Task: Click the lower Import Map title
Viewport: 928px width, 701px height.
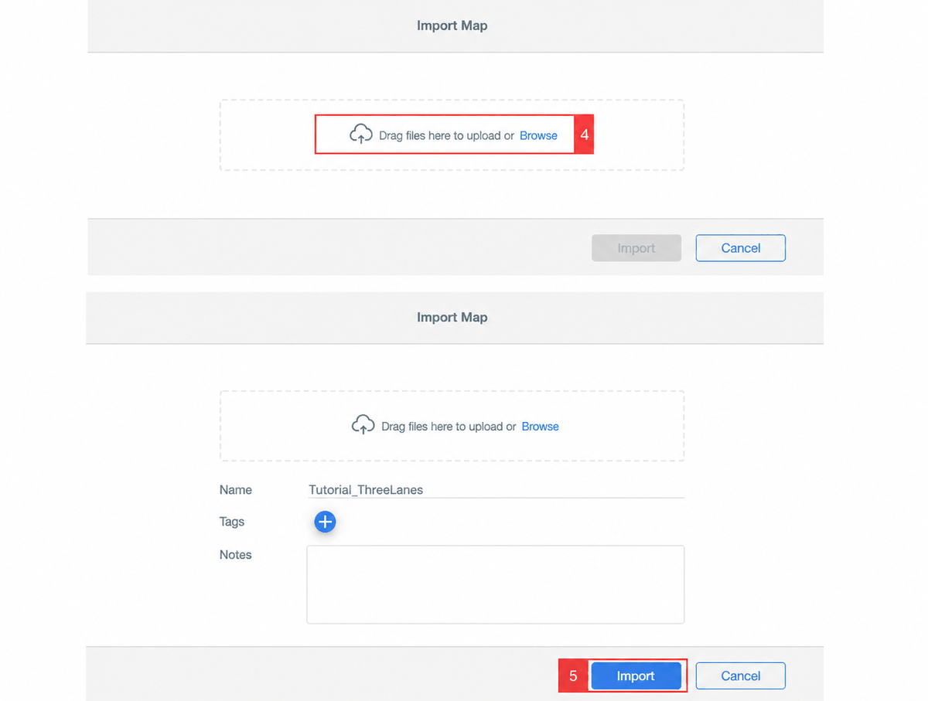Action: click(x=452, y=317)
